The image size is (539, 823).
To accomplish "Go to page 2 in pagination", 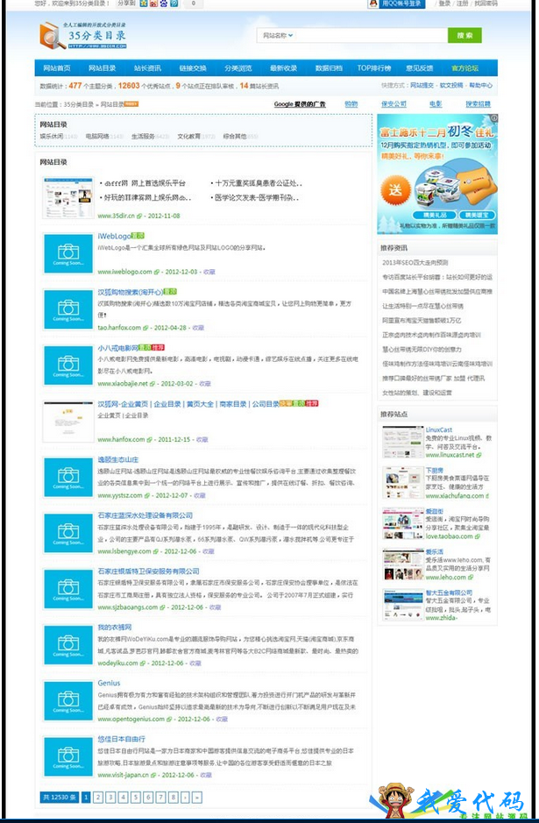I will (98, 797).
